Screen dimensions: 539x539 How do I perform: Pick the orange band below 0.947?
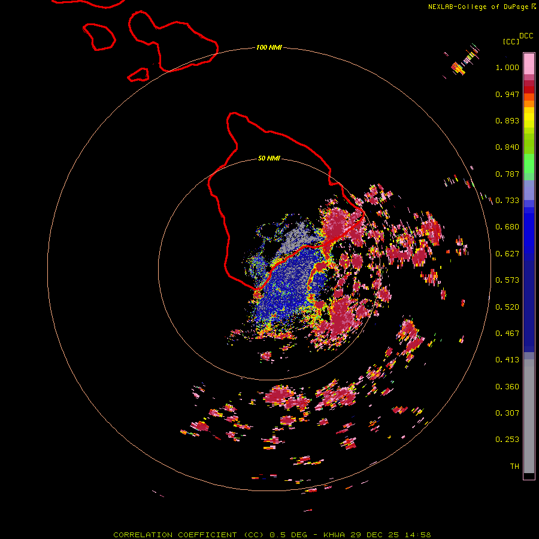click(x=529, y=104)
